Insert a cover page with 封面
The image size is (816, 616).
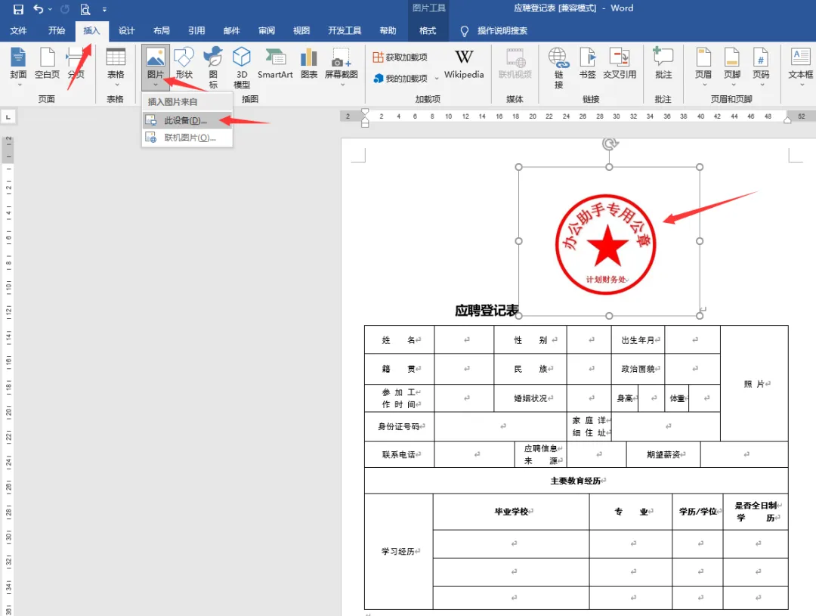click(18, 65)
